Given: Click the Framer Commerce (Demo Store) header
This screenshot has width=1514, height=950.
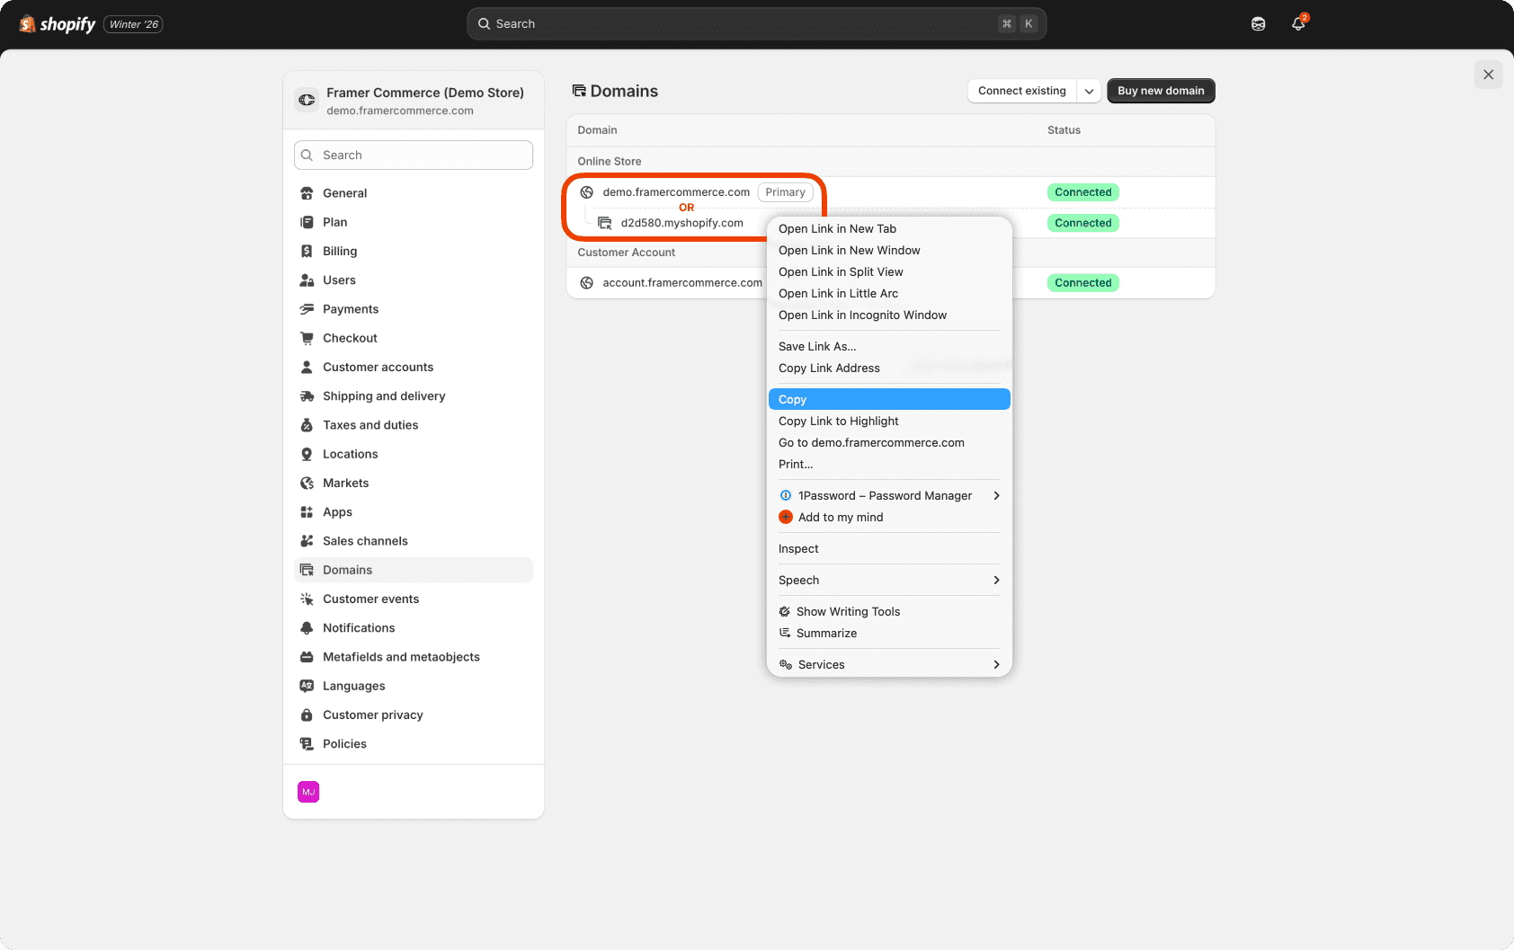Looking at the screenshot, I should pyautogui.click(x=425, y=93).
